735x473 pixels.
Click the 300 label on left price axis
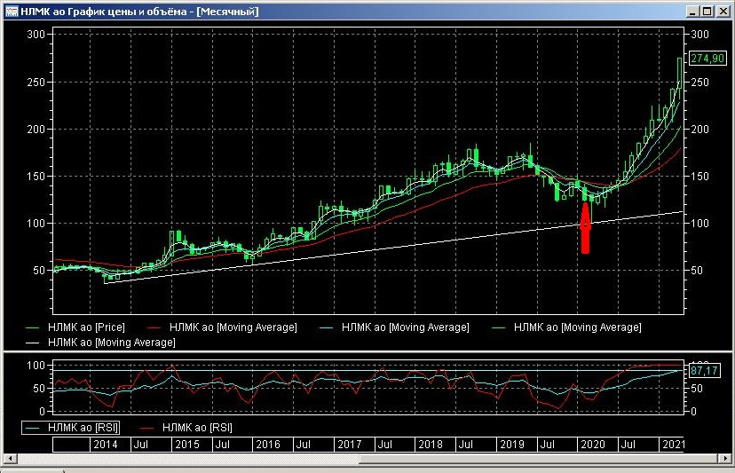[36, 35]
